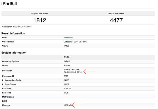Click the 2048 KB L2 cache value
This screenshot has height=109, width=158.
coord(67,89)
